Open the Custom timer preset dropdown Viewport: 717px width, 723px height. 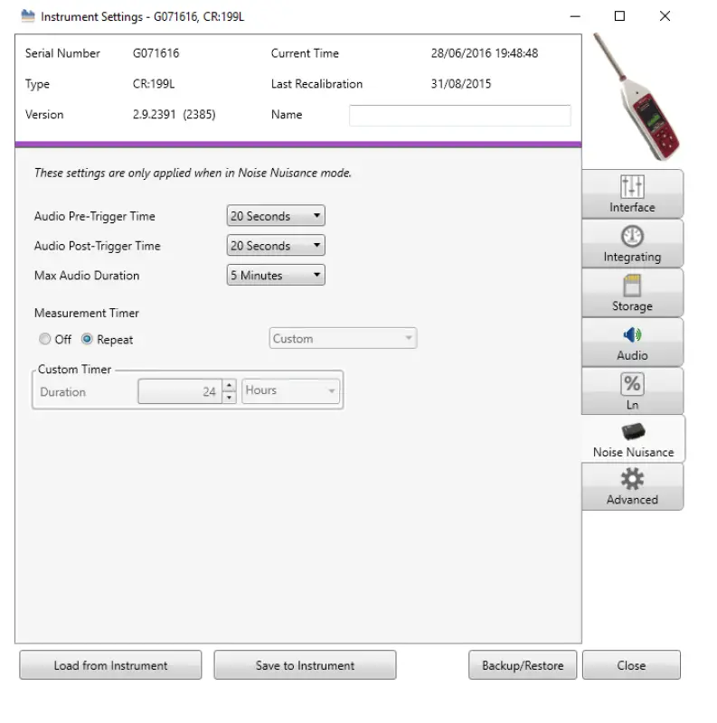click(x=343, y=338)
